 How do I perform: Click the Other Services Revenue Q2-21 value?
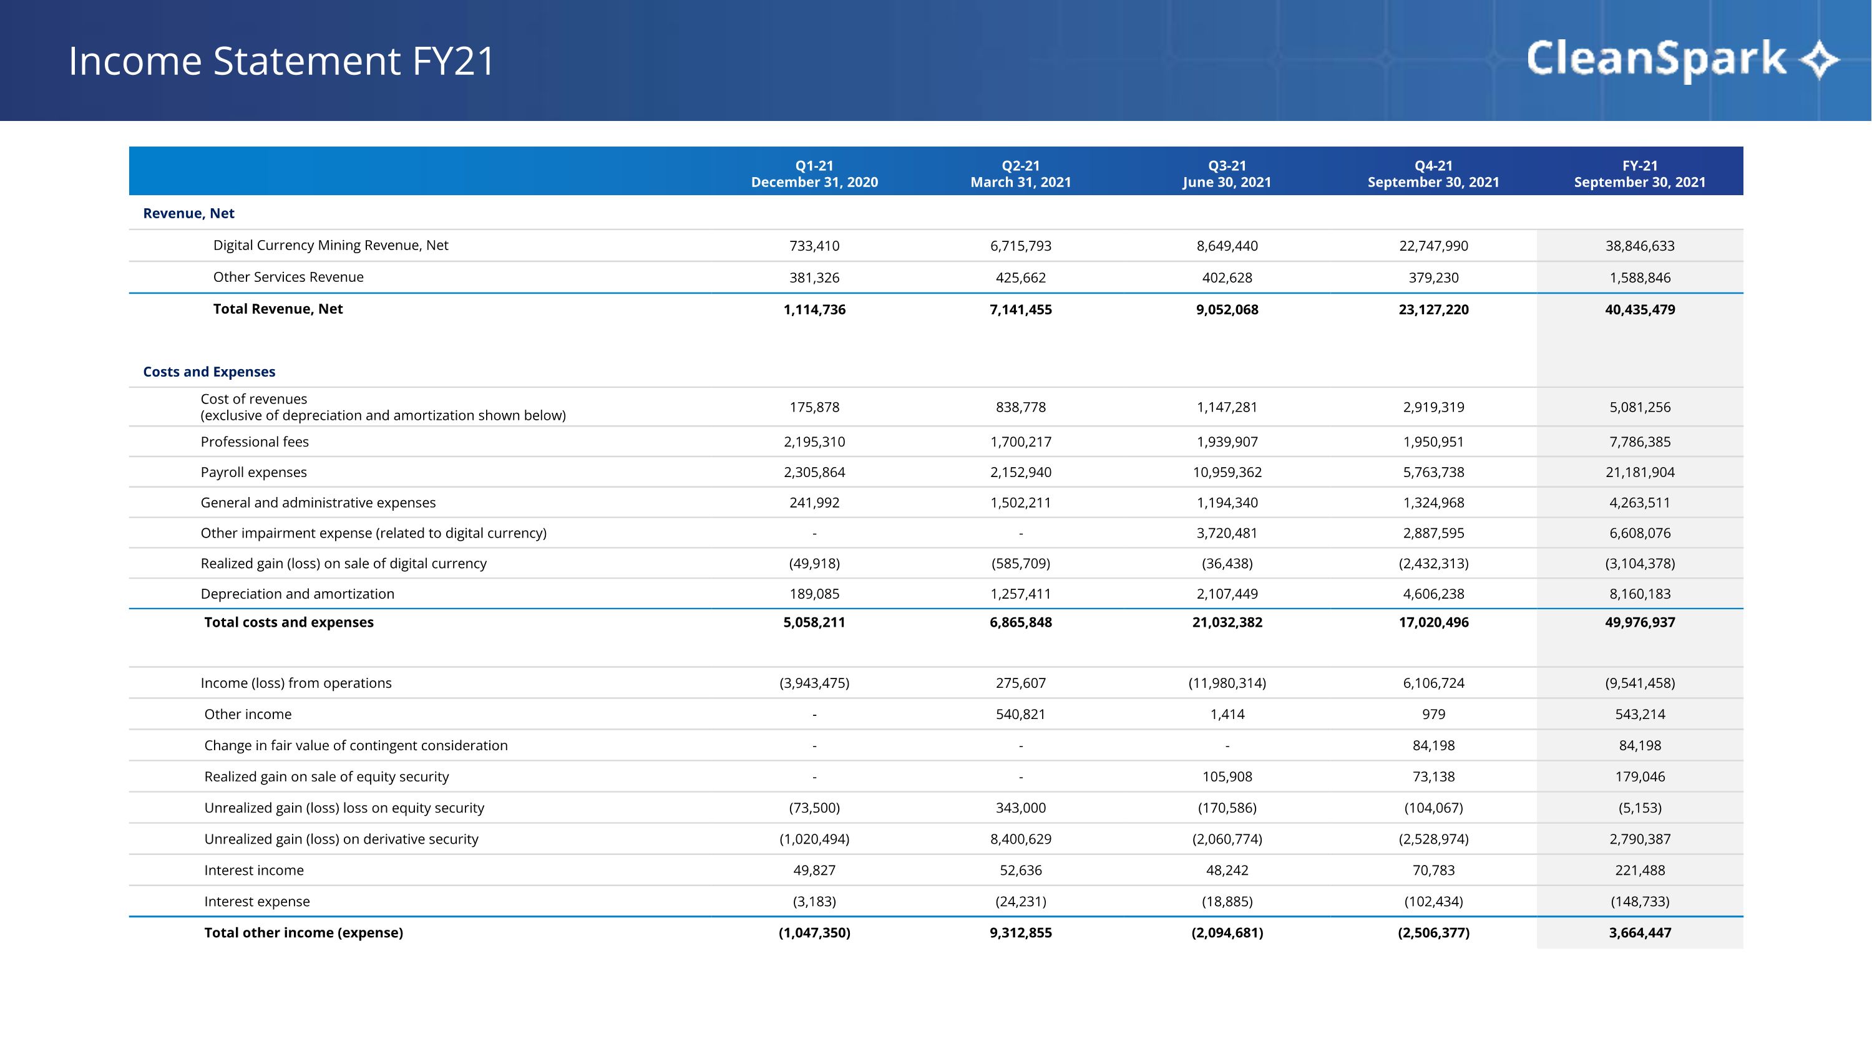click(1020, 277)
